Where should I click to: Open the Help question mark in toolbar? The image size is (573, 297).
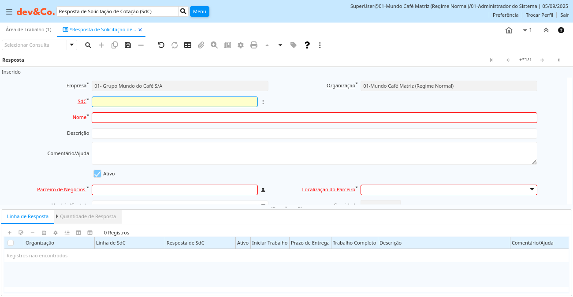[x=307, y=45]
